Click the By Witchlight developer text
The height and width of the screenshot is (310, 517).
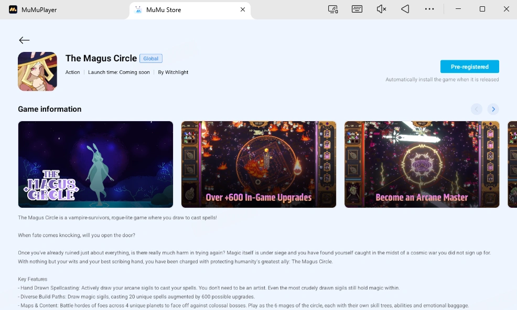173,72
